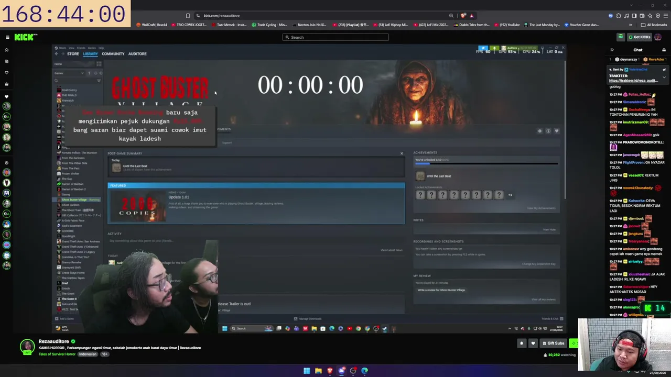Click the achievements progress bar
671x377 pixels.
pos(486,164)
